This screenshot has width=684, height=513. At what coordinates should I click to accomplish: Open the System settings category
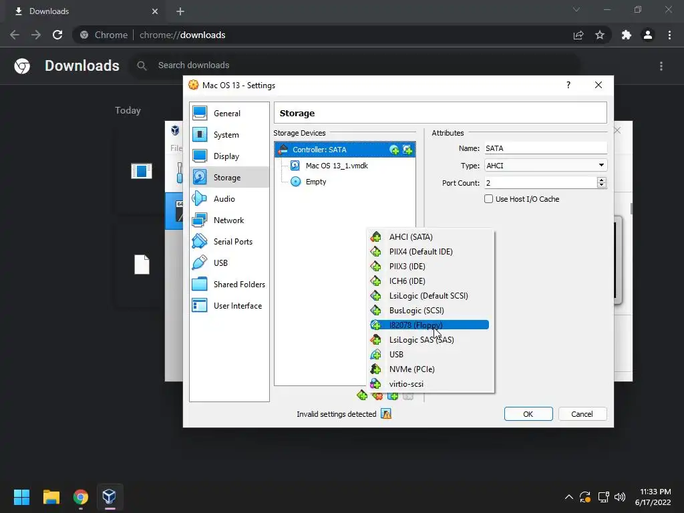[x=229, y=135]
